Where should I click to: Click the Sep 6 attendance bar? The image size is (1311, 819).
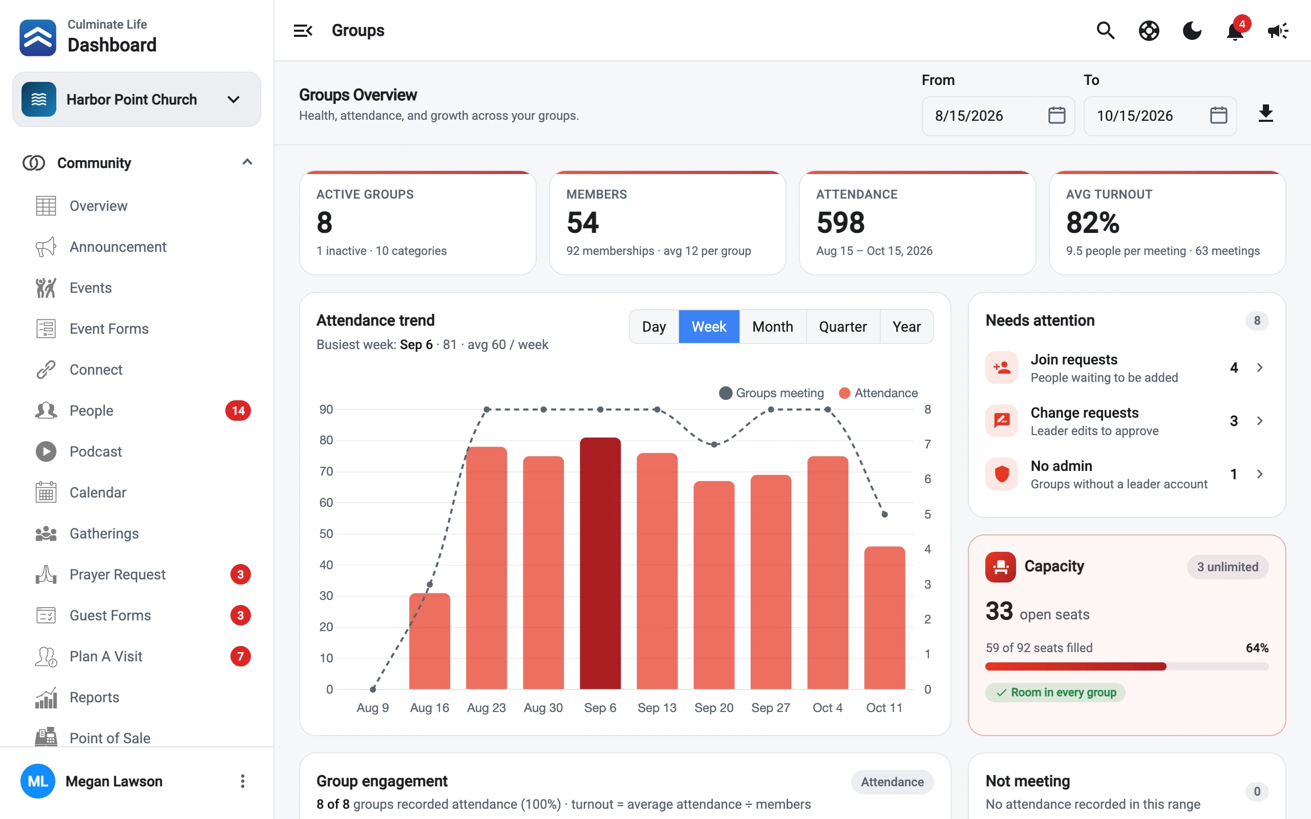pyautogui.click(x=600, y=564)
